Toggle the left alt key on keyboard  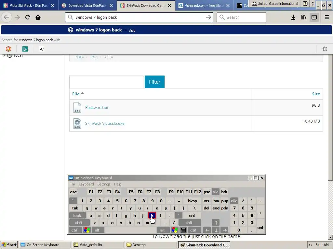[x=97, y=230]
